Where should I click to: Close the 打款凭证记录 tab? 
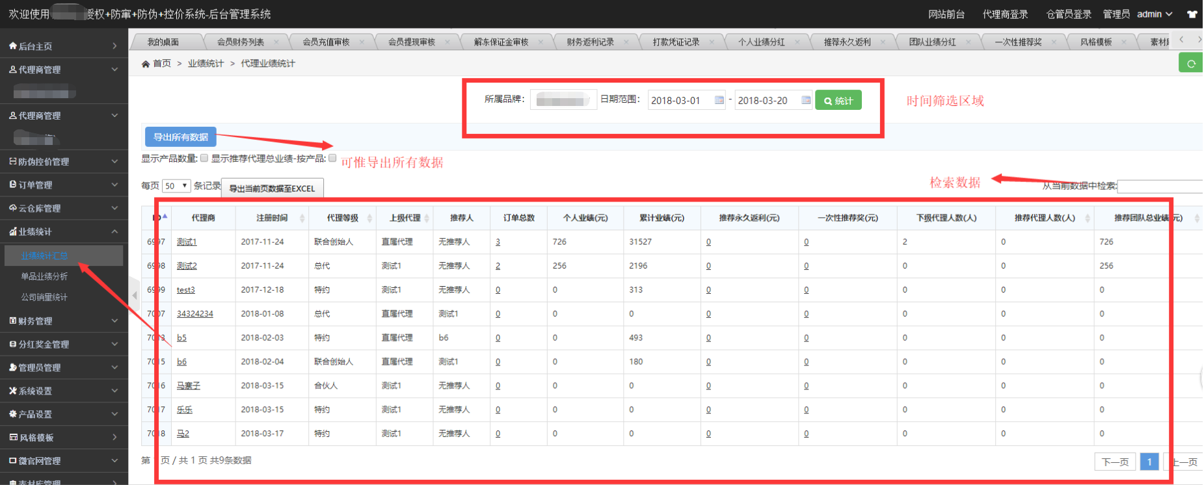[x=712, y=42]
